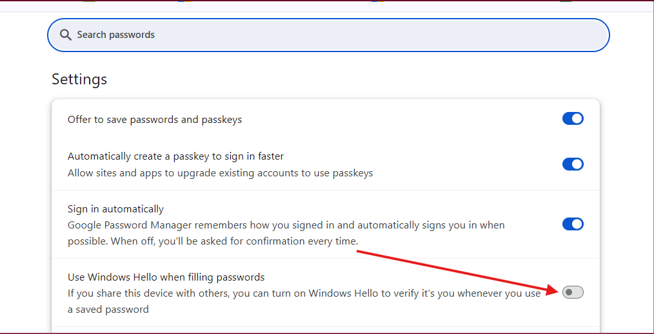This screenshot has height=334, width=654.
Task: Click Use Windows Hello when filling passwords
Action: [x=166, y=277]
